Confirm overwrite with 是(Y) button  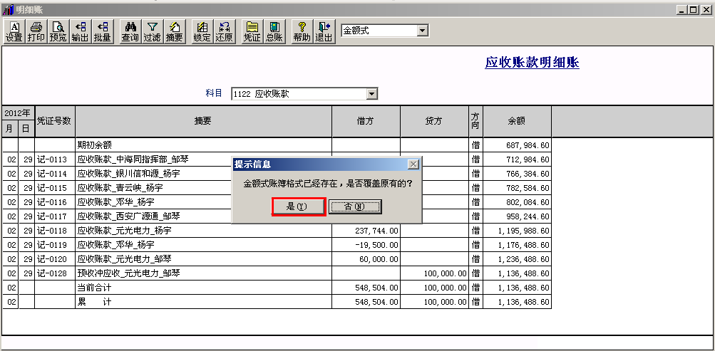point(298,206)
